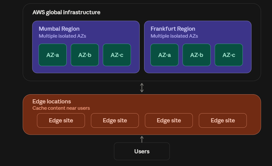The height and width of the screenshot is (166, 272).
Task: Select the Frankfurt Region title
Action: point(173,29)
